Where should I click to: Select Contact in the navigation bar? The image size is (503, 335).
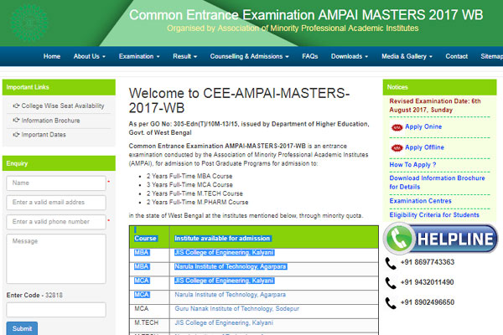[456, 56]
